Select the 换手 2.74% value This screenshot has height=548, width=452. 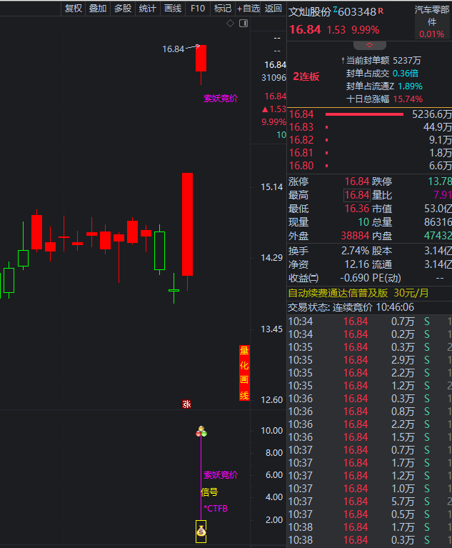(355, 251)
